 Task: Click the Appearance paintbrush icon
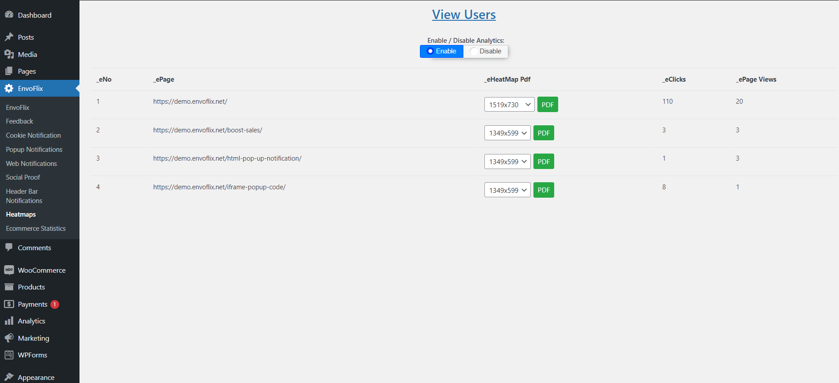point(9,377)
